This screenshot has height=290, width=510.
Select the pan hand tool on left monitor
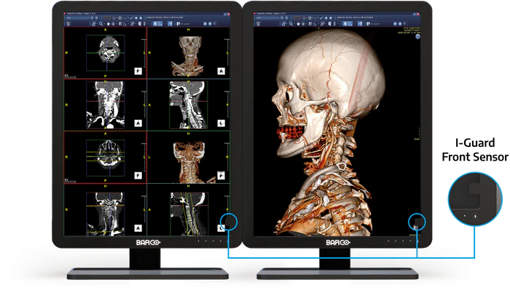(109, 24)
